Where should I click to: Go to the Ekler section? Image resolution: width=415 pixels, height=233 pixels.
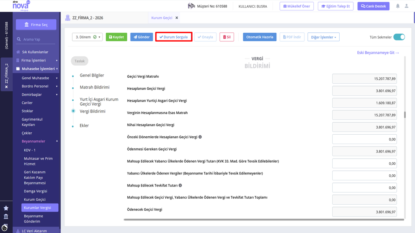(84, 125)
